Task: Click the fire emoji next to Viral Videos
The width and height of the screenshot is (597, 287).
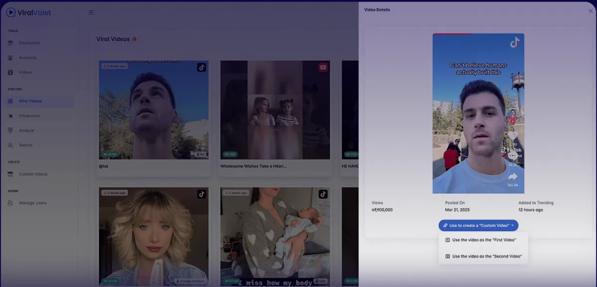Action: 134,39
